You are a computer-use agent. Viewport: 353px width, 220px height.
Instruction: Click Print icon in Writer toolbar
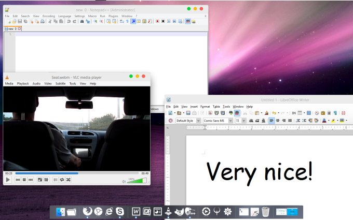coord(216,113)
